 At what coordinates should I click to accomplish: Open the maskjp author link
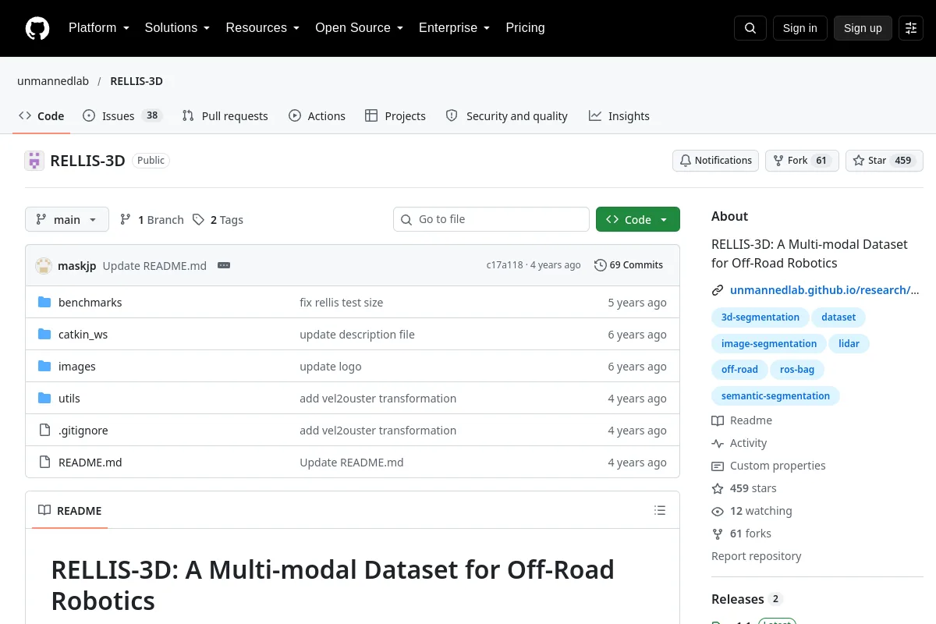(77, 265)
